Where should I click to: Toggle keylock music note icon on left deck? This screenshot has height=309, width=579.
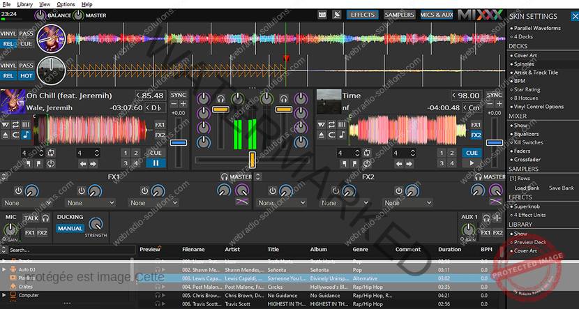click(25, 135)
